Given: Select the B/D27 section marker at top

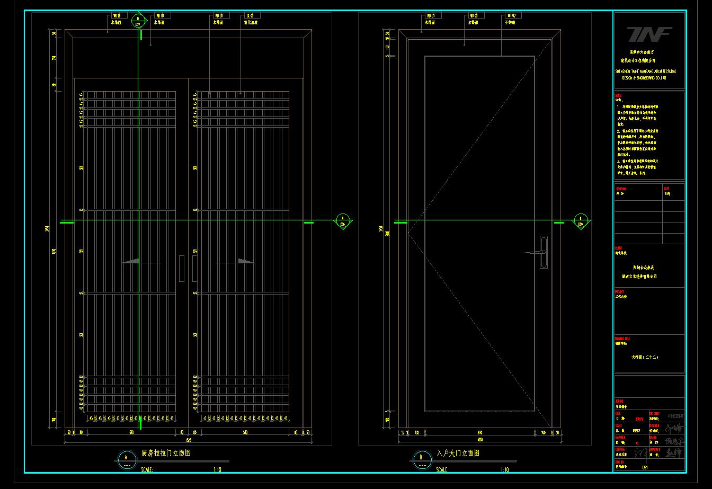Looking at the screenshot, I should (138, 21).
